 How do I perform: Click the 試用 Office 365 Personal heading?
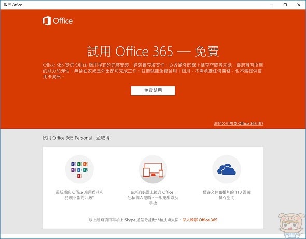[x=77, y=138]
